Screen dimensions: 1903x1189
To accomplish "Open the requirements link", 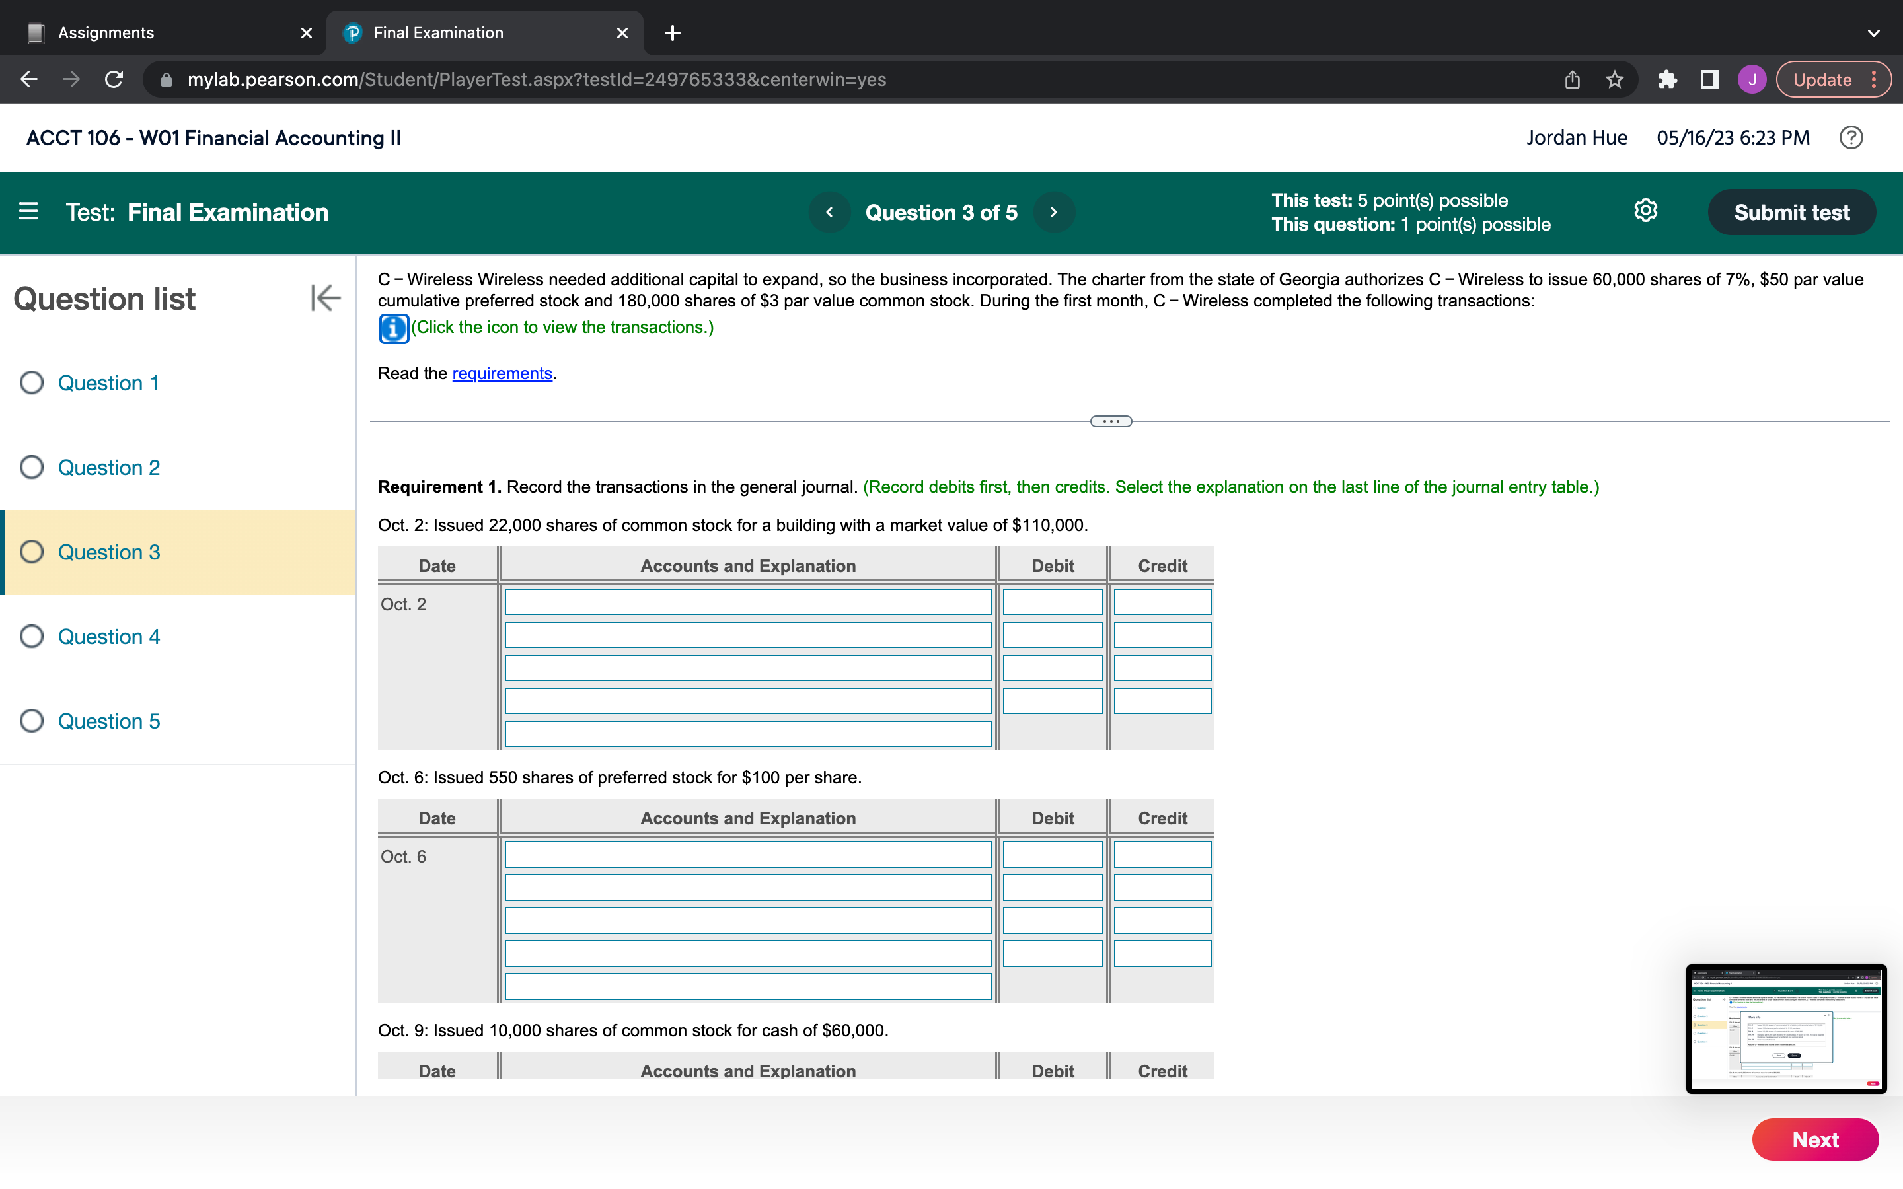I will pyautogui.click(x=502, y=373).
